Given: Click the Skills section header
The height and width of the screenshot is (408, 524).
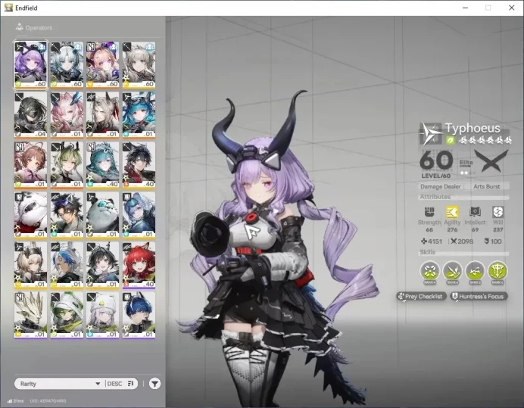Looking at the screenshot, I should pyautogui.click(x=427, y=252).
